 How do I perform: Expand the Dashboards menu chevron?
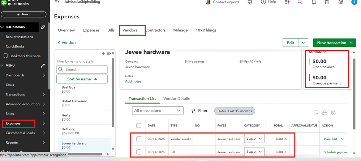(44, 75)
